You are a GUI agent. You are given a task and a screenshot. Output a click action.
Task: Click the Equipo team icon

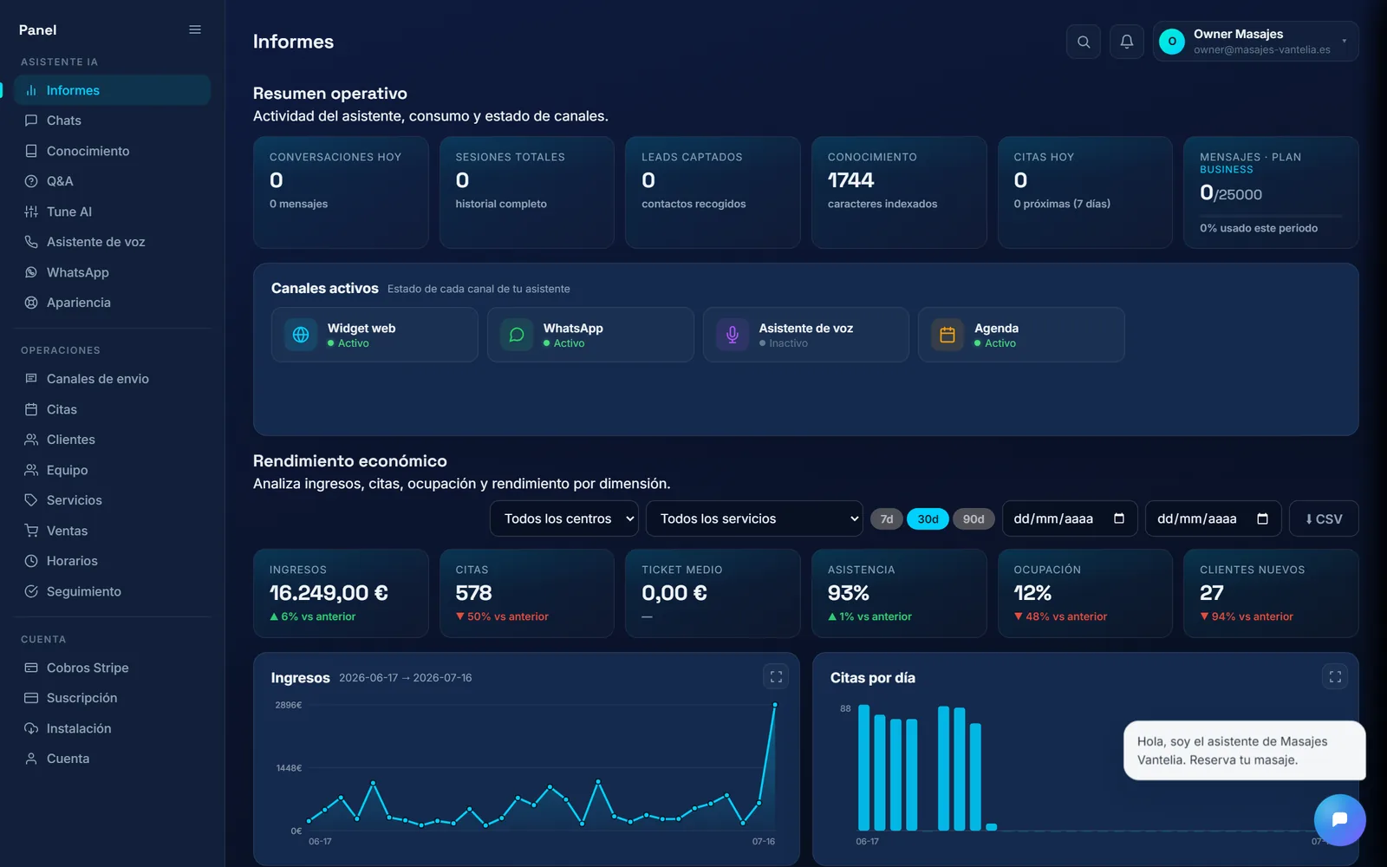coord(31,470)
